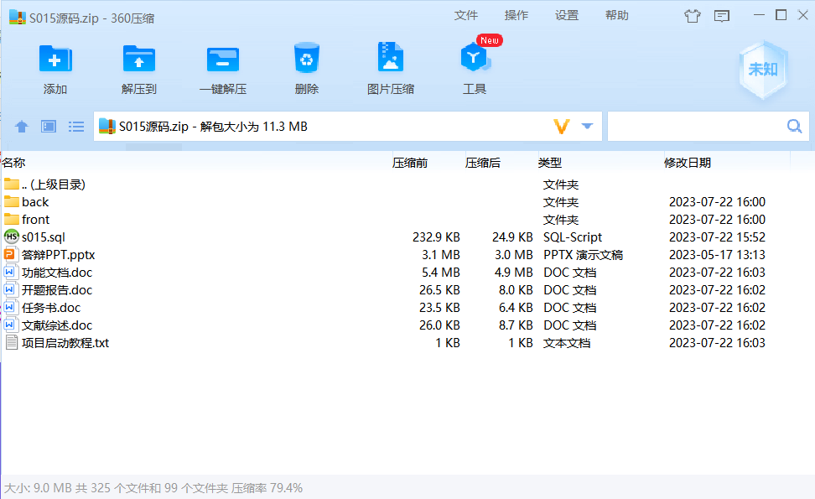This screenshot has width=815, height=499.
Task: Click the 一键解压 one-click extract icon
Action: 222,59
